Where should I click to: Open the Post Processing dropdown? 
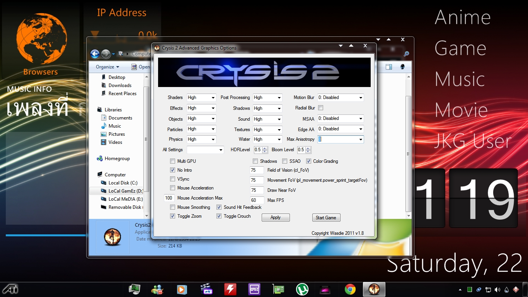[x=267, y=98]
